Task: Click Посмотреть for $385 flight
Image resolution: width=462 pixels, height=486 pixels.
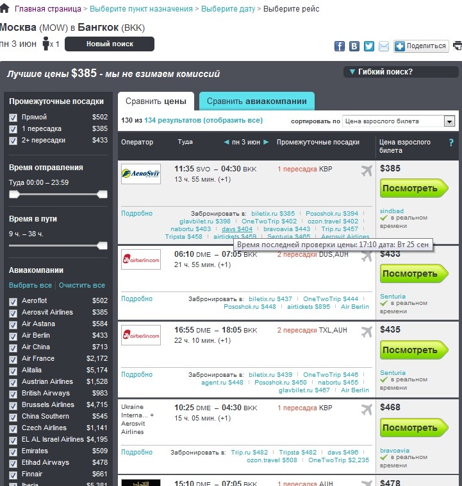Action: pos(413,188)
